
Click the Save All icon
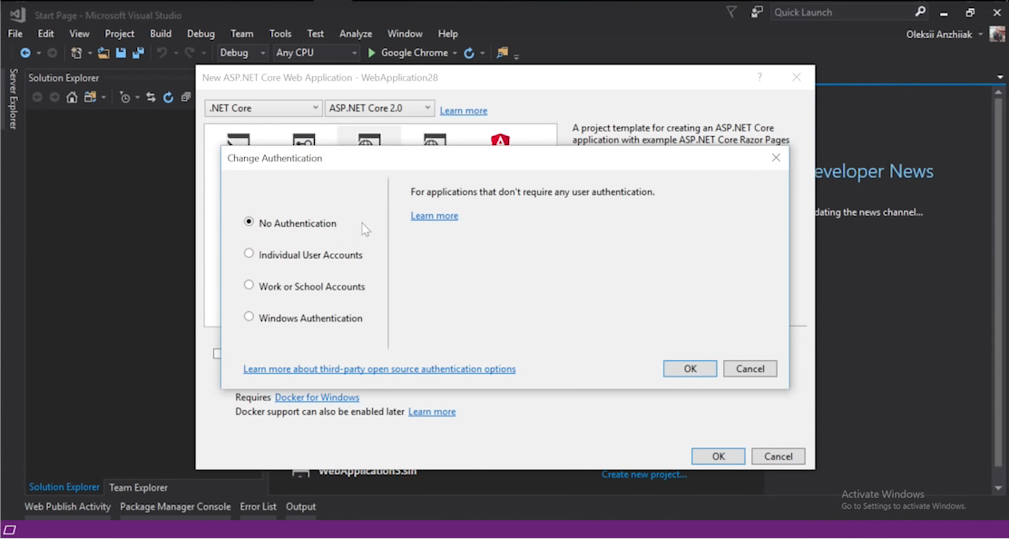pos(138,53)
